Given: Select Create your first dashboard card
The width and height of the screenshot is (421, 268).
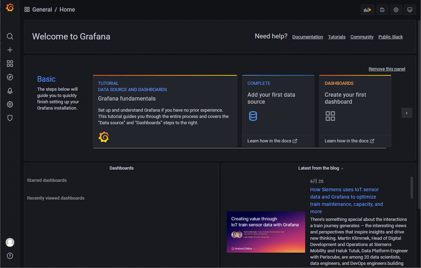Looking at the screenshot, I should [355, 111].
